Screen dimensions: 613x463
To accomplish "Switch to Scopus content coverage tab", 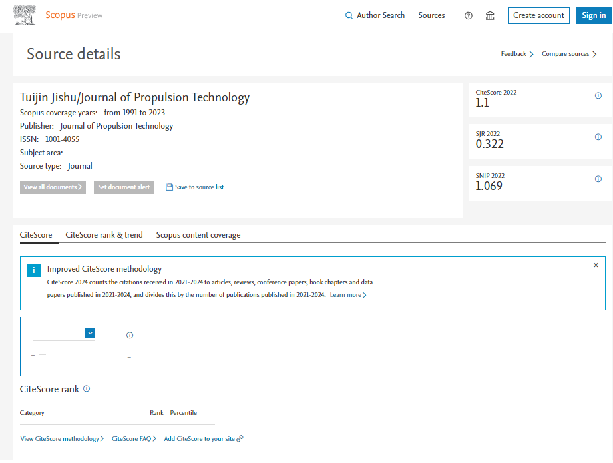I will (198, 235).
